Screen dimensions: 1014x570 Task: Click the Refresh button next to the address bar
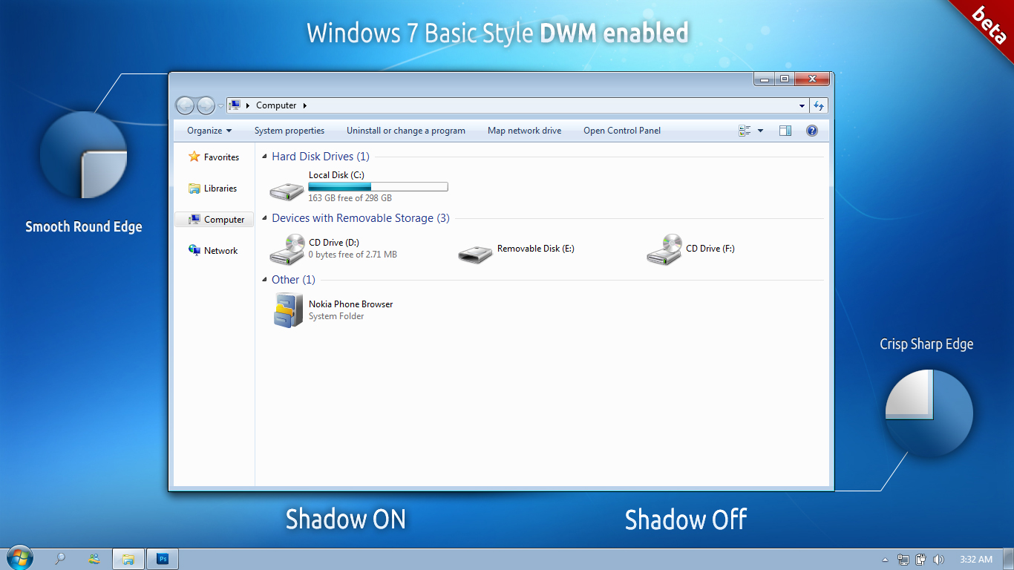819,105
